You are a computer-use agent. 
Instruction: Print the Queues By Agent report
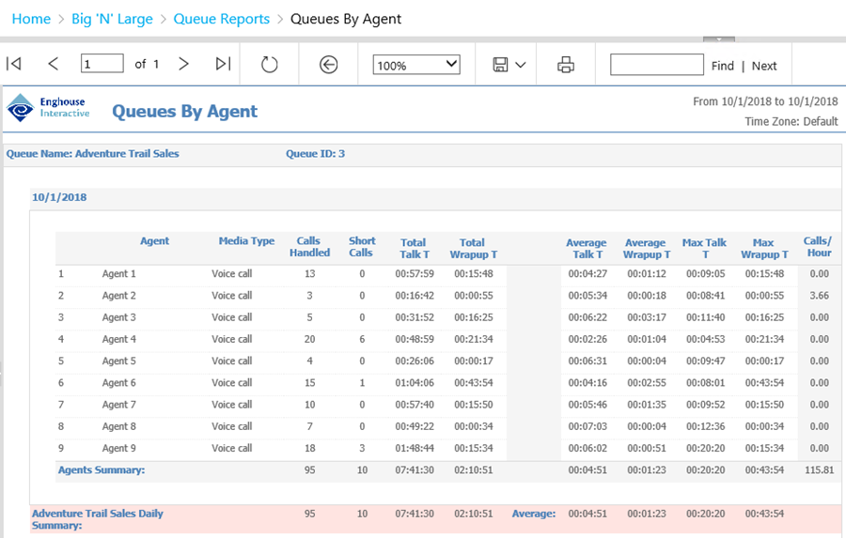(x=566, y=65)
